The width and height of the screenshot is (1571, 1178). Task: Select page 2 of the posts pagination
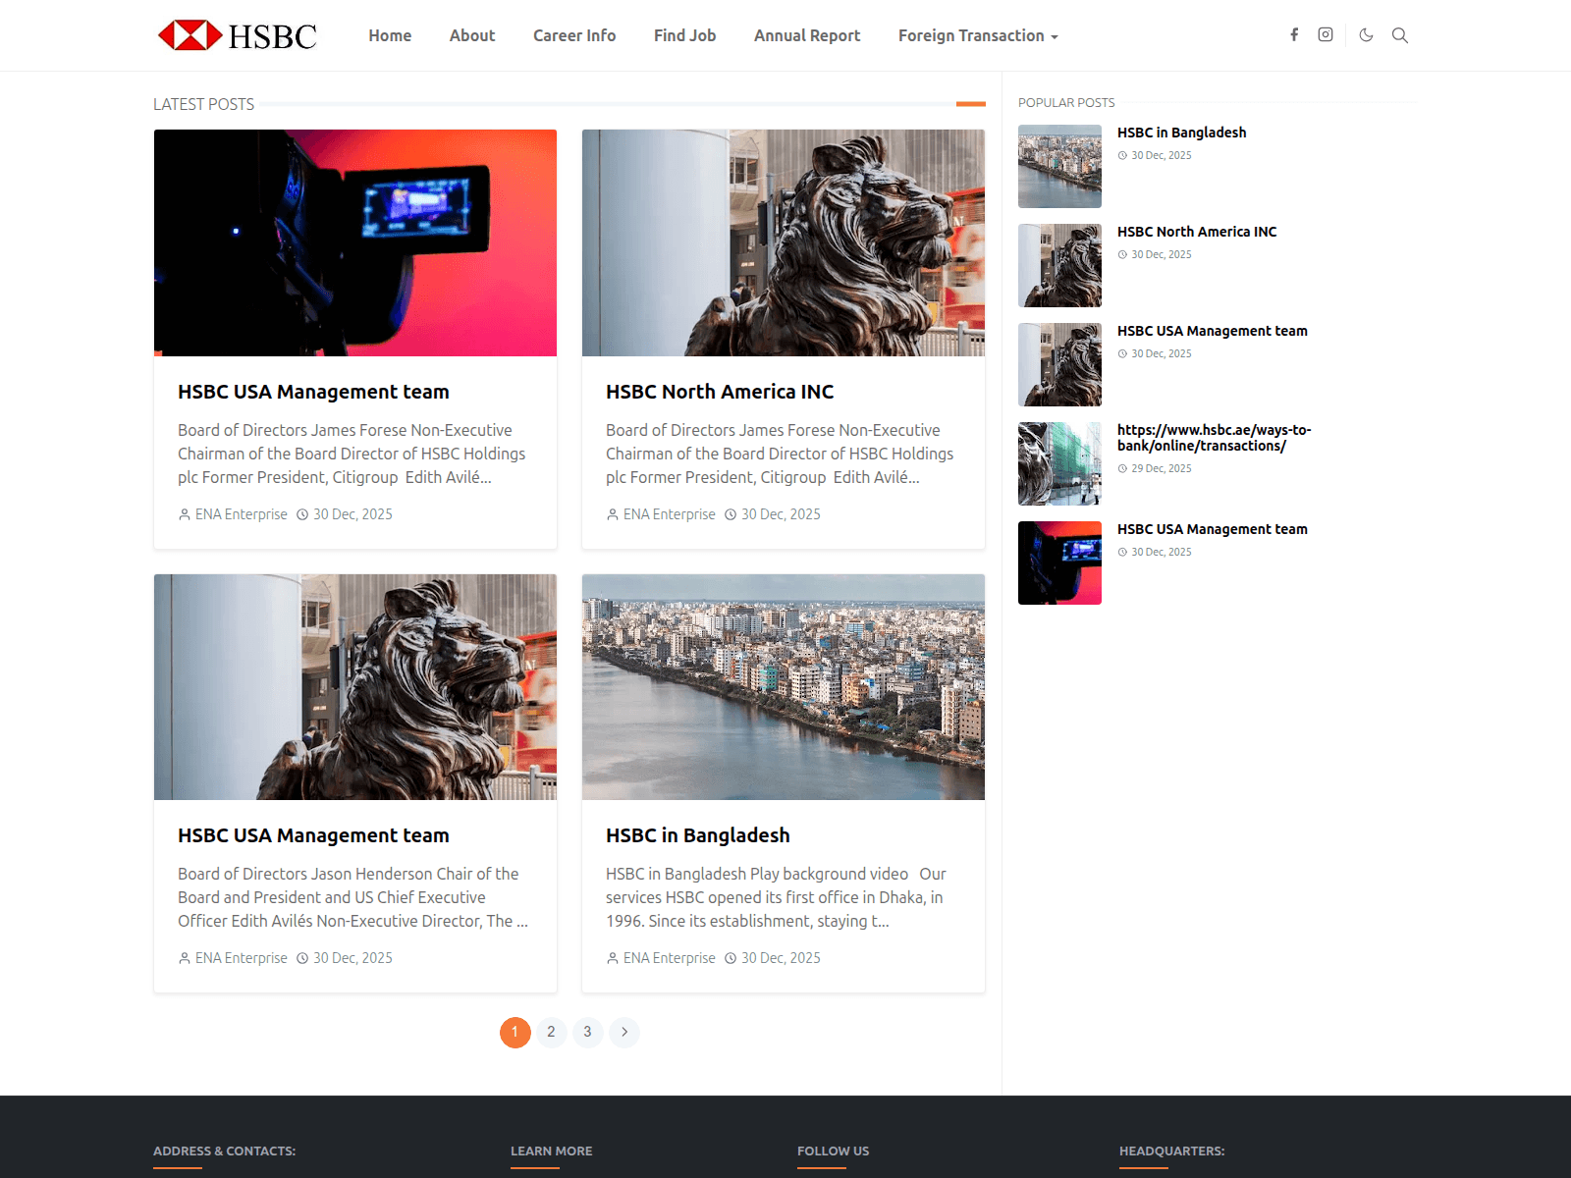(x=552, y=1032)
